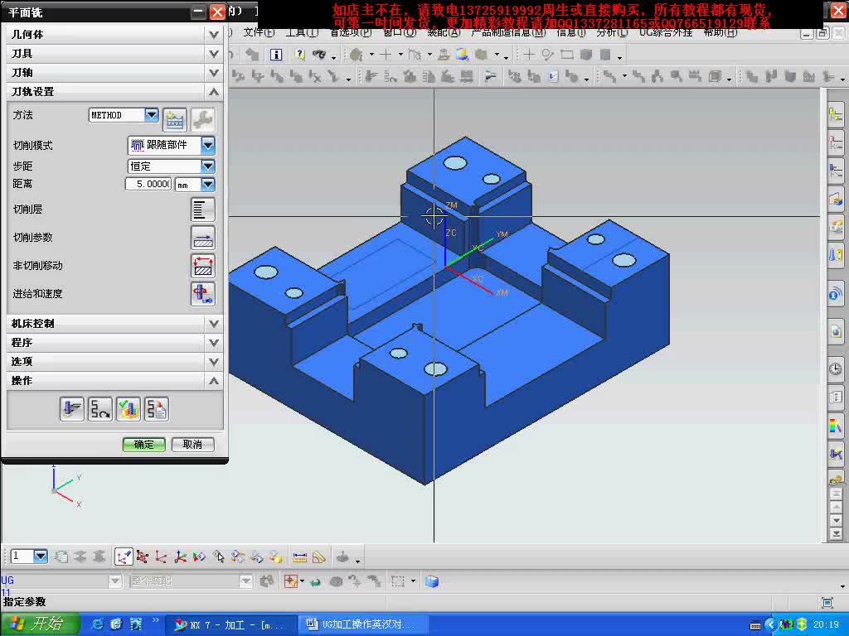849x636 pixels.
Task: Open the 装配(A) menu
Action: (x=444, y=32)
